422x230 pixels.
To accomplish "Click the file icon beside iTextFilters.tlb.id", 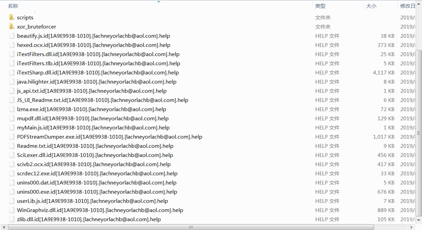I will (12, 63).
